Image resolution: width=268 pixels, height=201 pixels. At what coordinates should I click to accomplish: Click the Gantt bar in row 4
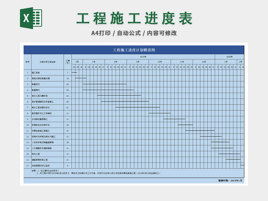[108, 90]
